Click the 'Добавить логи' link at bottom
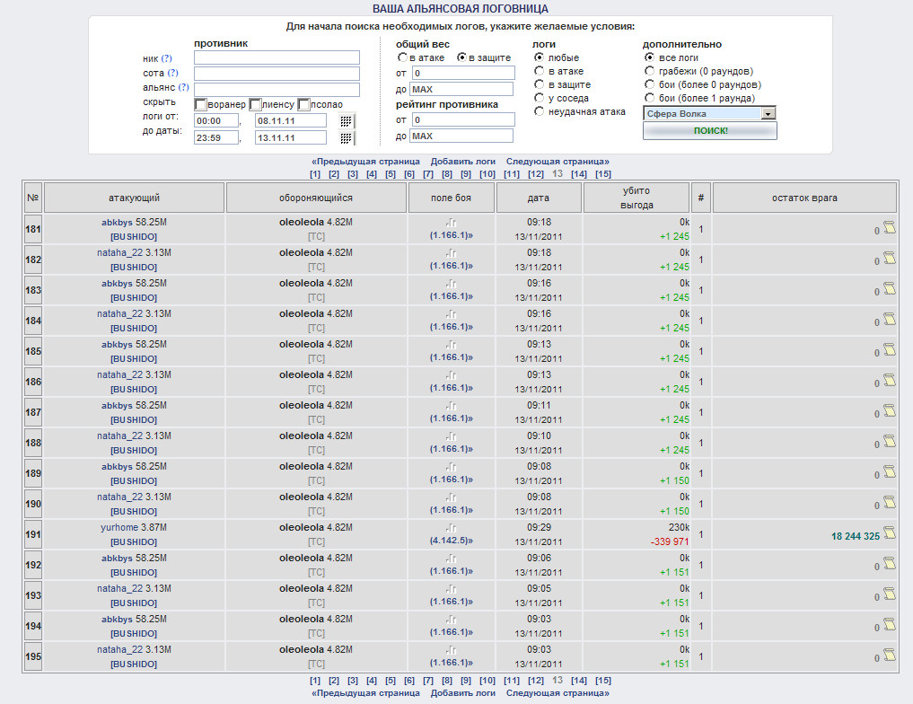This screenshot has width=913, height=704. [x=462, y=693]
